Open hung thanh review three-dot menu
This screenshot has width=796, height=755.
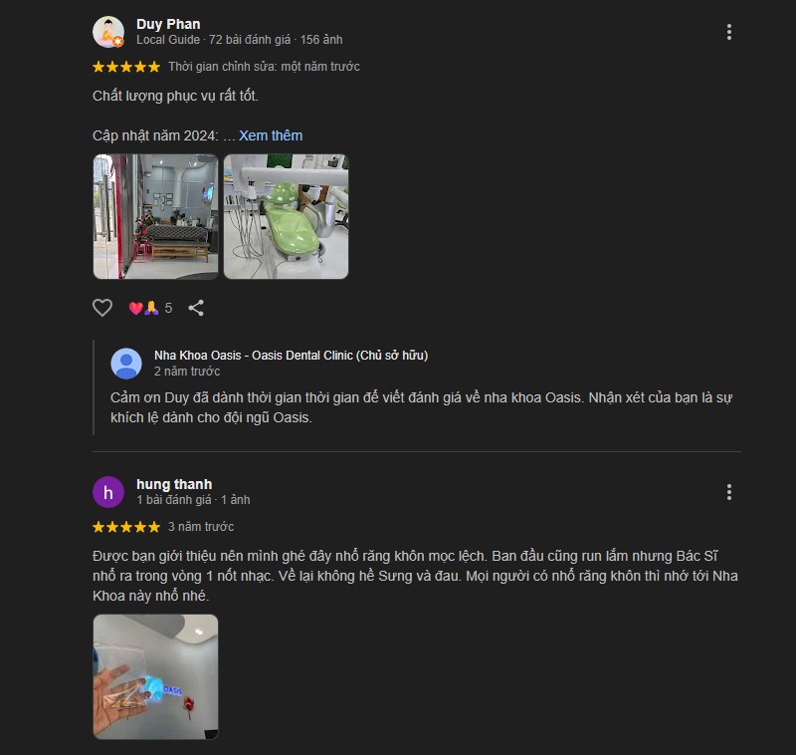point(729,492)
